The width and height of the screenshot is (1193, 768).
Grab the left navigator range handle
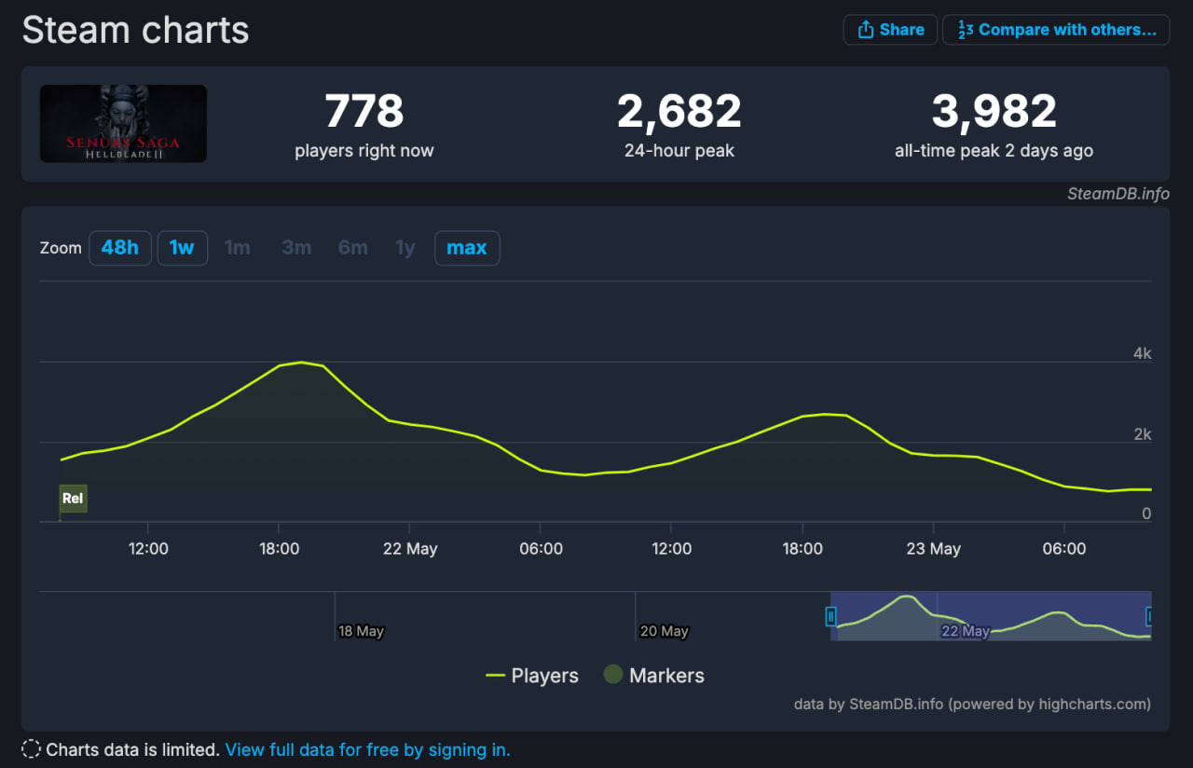831,616
